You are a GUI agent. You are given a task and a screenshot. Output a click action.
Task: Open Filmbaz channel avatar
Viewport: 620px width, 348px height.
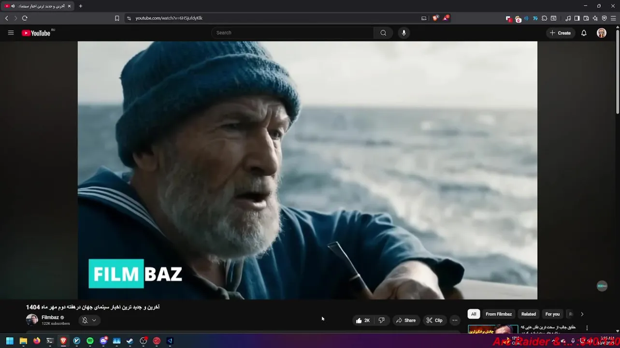click(32, 320)
